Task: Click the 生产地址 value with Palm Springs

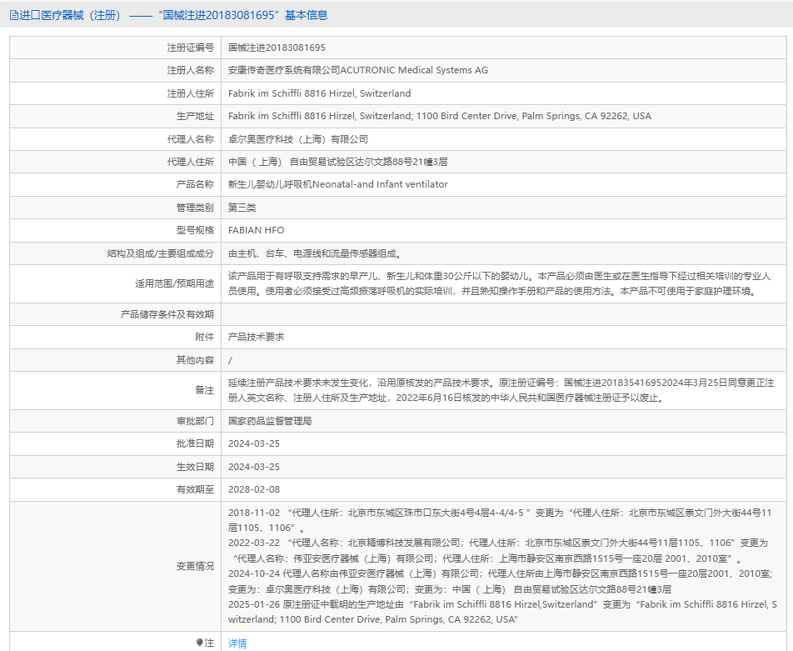Action: coord(440,116)
